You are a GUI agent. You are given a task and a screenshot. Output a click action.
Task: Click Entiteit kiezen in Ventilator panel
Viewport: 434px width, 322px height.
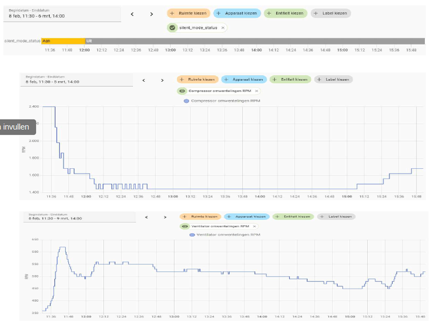[x=293, y=217]
